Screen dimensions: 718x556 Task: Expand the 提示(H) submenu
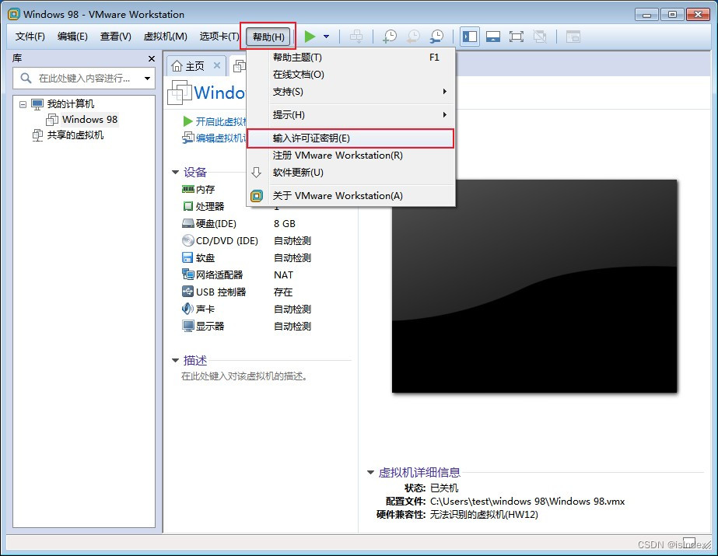351,115
